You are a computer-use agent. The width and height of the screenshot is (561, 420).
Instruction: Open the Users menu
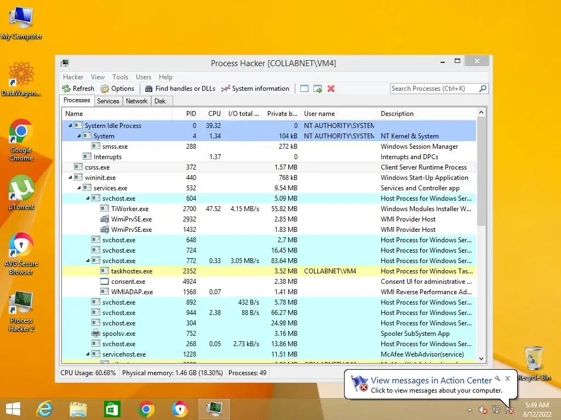click(x=144, y=77)
